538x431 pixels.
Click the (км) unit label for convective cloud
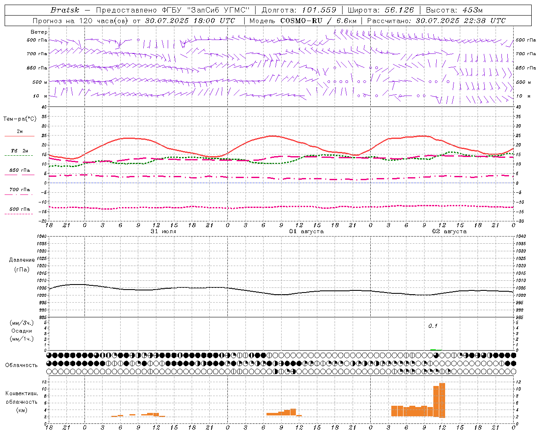22,410
